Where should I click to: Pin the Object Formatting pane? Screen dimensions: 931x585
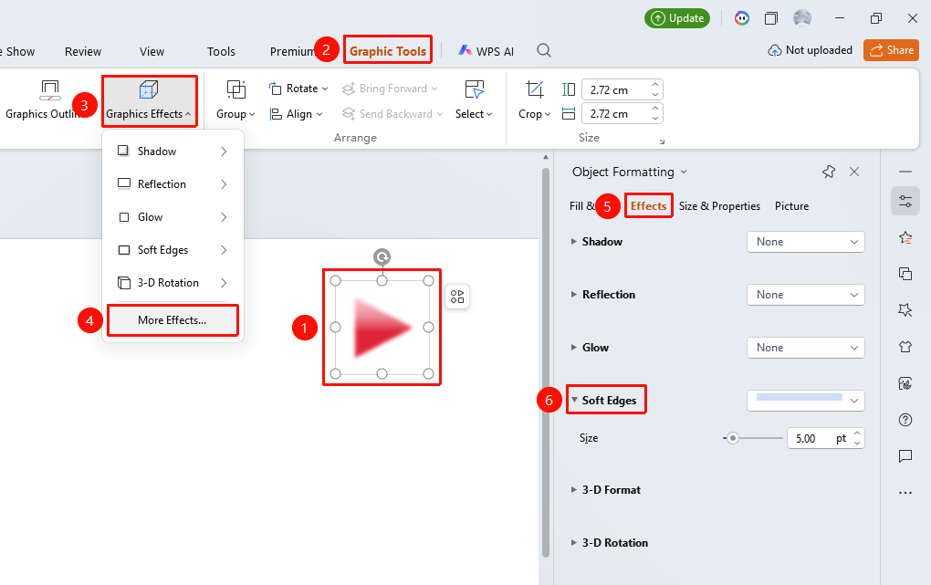click(x=829, y=172)
